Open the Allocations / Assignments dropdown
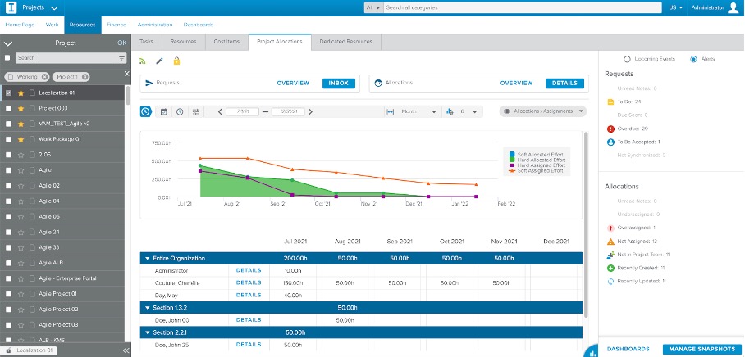Image resolution: width=745 pixels, height=357 pixels. (x=542, y=111)
